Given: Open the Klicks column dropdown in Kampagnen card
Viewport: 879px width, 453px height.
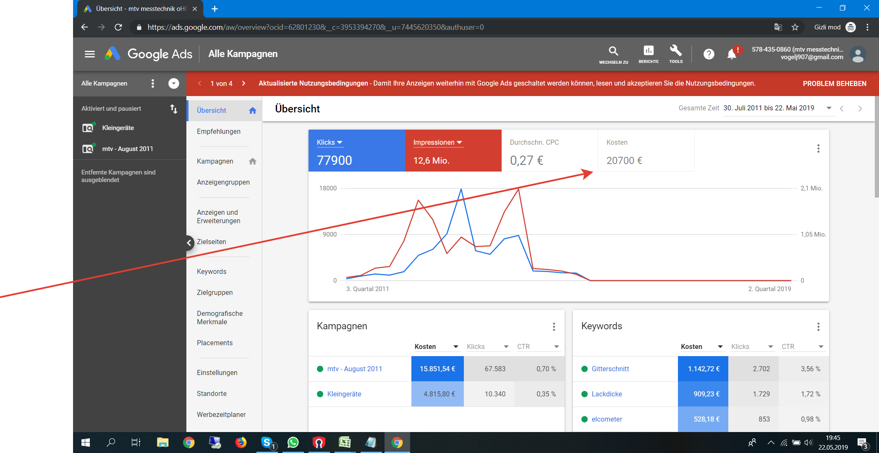Looking at the screenshot, I should pos(506,347).
